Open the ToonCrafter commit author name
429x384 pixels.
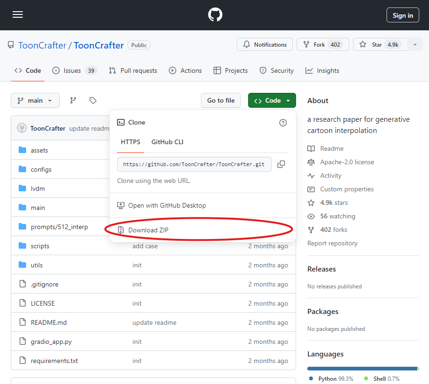48,128
